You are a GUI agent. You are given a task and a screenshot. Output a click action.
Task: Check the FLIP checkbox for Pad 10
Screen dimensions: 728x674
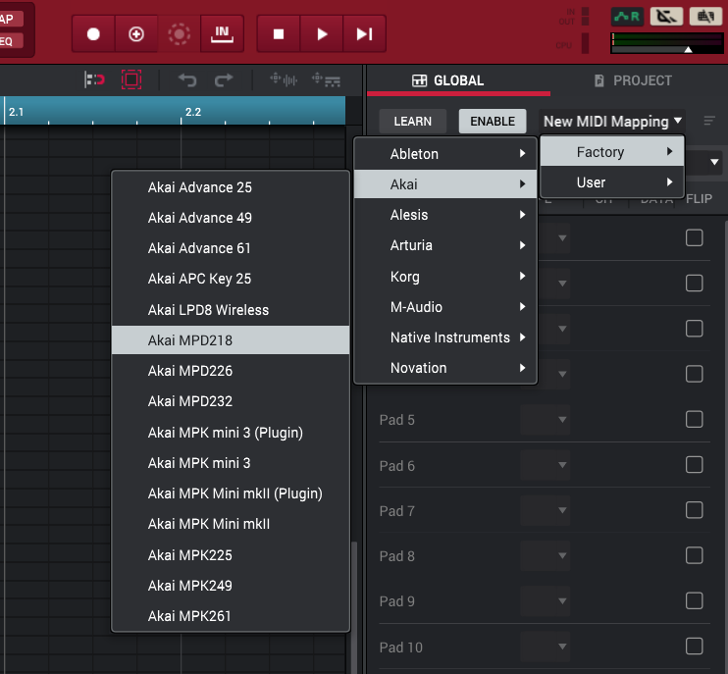tap(694, 647)
